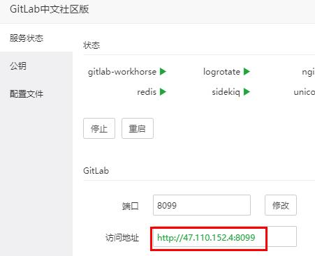Image resolution: width=315 pixels, height=256 pixels.
Task: Focus the 端口 port input field
Action: tap(202, 205)
